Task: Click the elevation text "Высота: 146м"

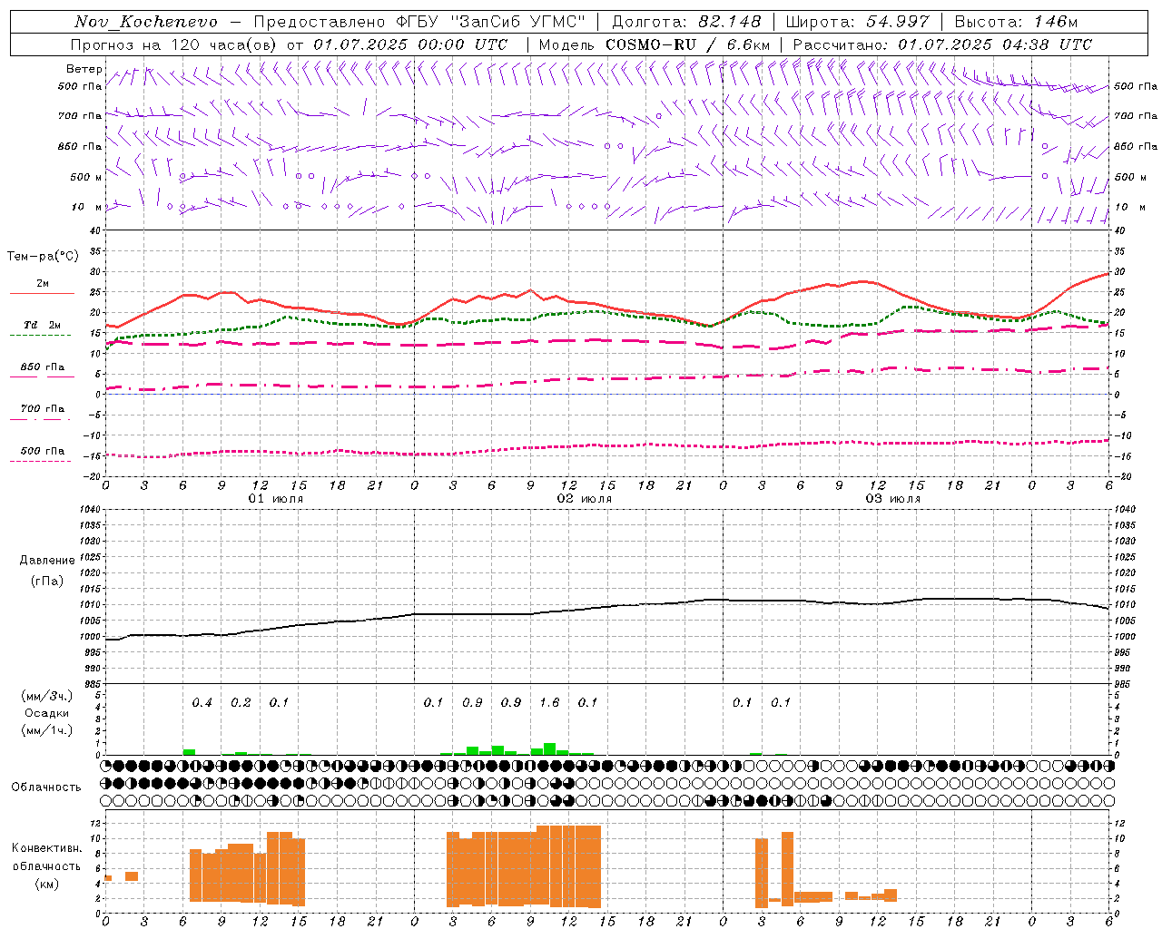Action: click(1016, 22)
